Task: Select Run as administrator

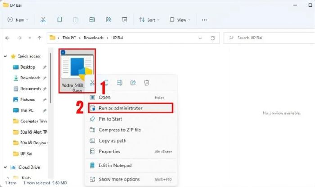Action: (x=130, y=108)
